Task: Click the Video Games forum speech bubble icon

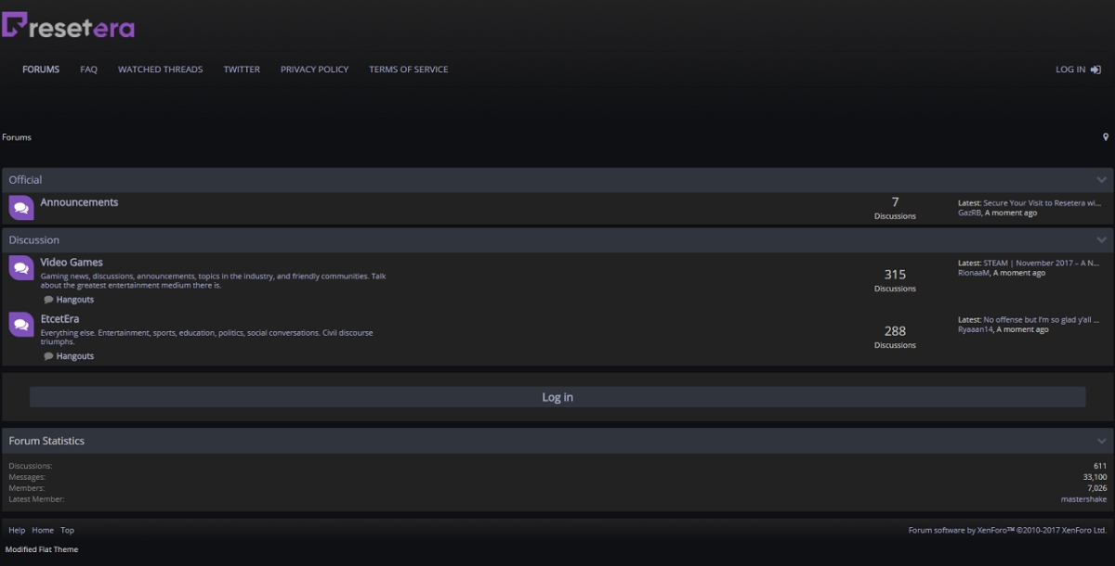Action: tap(20, 267)
